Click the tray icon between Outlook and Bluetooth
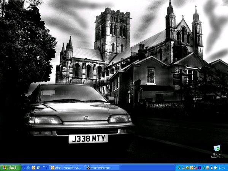Viewport: 228px width, 171px height. [x=195, y=168]
